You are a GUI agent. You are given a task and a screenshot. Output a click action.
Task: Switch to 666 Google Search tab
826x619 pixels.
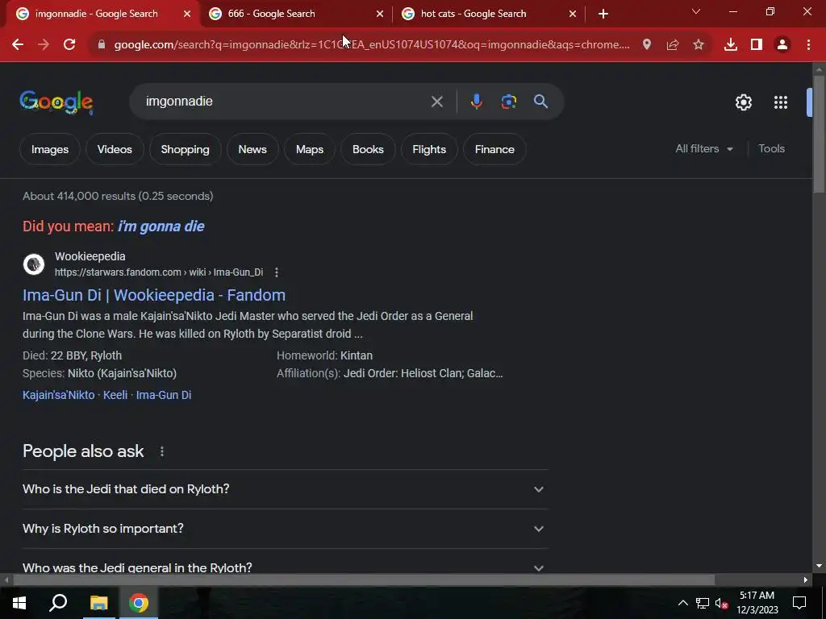[271, 15]
